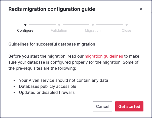The image size is (152, 118).
Task: Select the Close step label in stepper
Action: point(126,30)
